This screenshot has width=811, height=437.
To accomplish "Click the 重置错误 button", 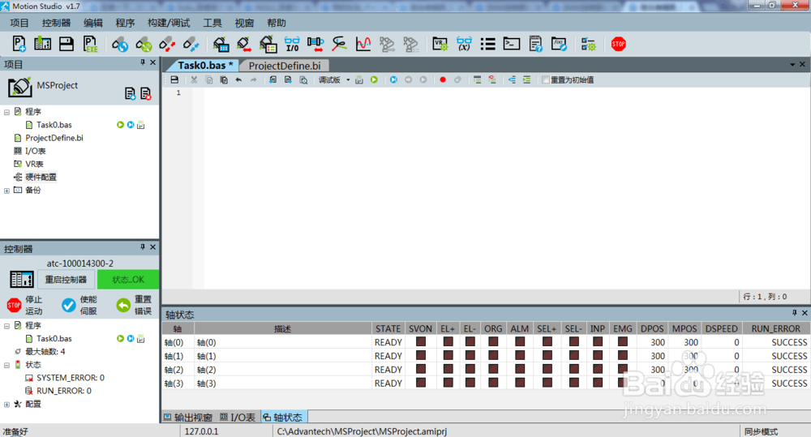I will [x=134, y=305].
